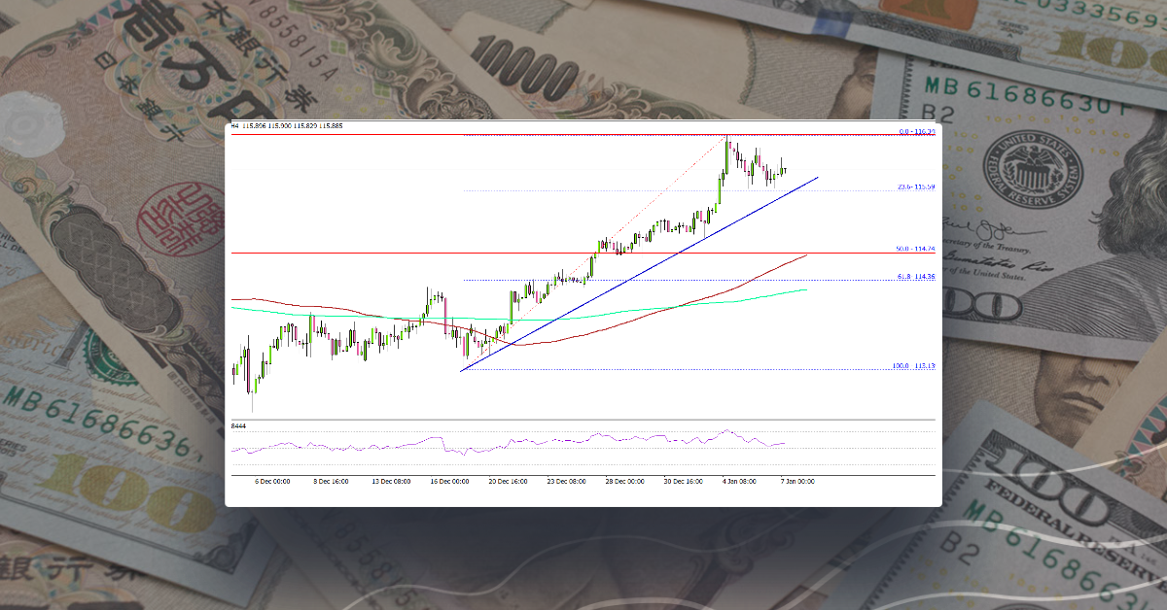Screen dimensions: 1167x610
Task: Select the 100.0 - 113.13 Fibonacci level label
Action: (x=912, y=367)
